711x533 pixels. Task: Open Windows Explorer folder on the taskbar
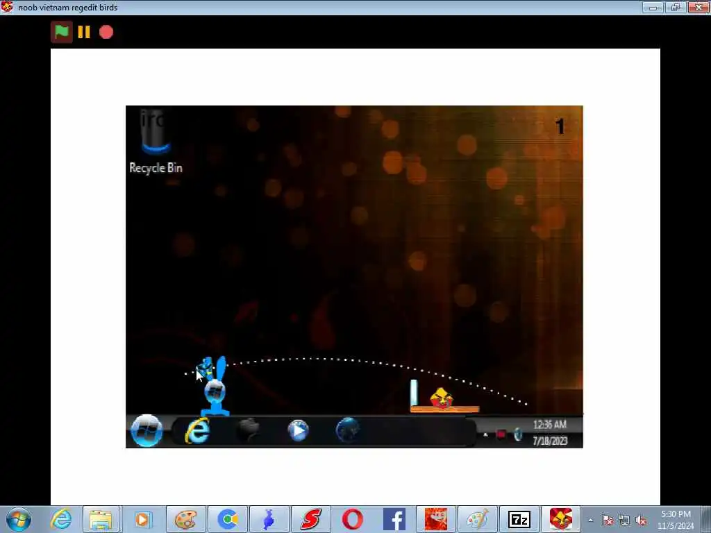101,519
